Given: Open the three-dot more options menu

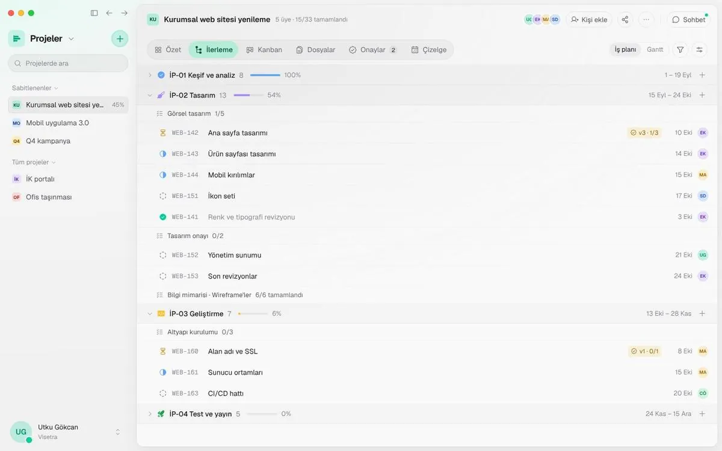Looking at the screenshot, I should point(646,19).
